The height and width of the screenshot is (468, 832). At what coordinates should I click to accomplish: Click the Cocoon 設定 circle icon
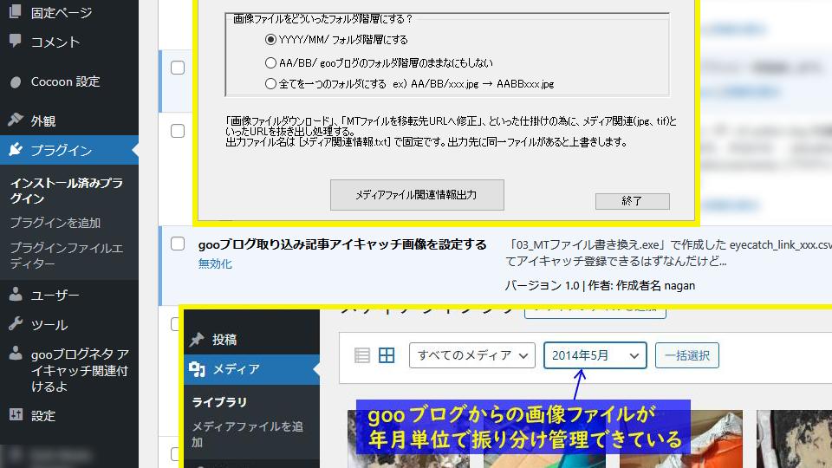pyautogui.click(x=16, y=81)
